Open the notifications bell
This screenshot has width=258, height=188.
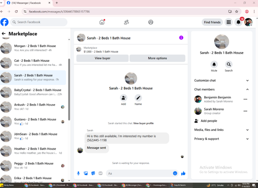tap(238, 22)
